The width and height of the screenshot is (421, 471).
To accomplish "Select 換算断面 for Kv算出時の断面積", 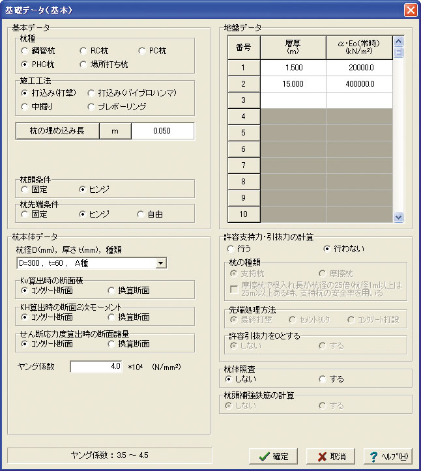I will coord(111,291).
